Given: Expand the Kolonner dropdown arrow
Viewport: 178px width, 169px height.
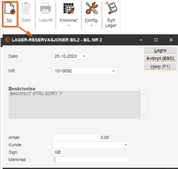Looking at the screenshot, I should click(68, 25).
